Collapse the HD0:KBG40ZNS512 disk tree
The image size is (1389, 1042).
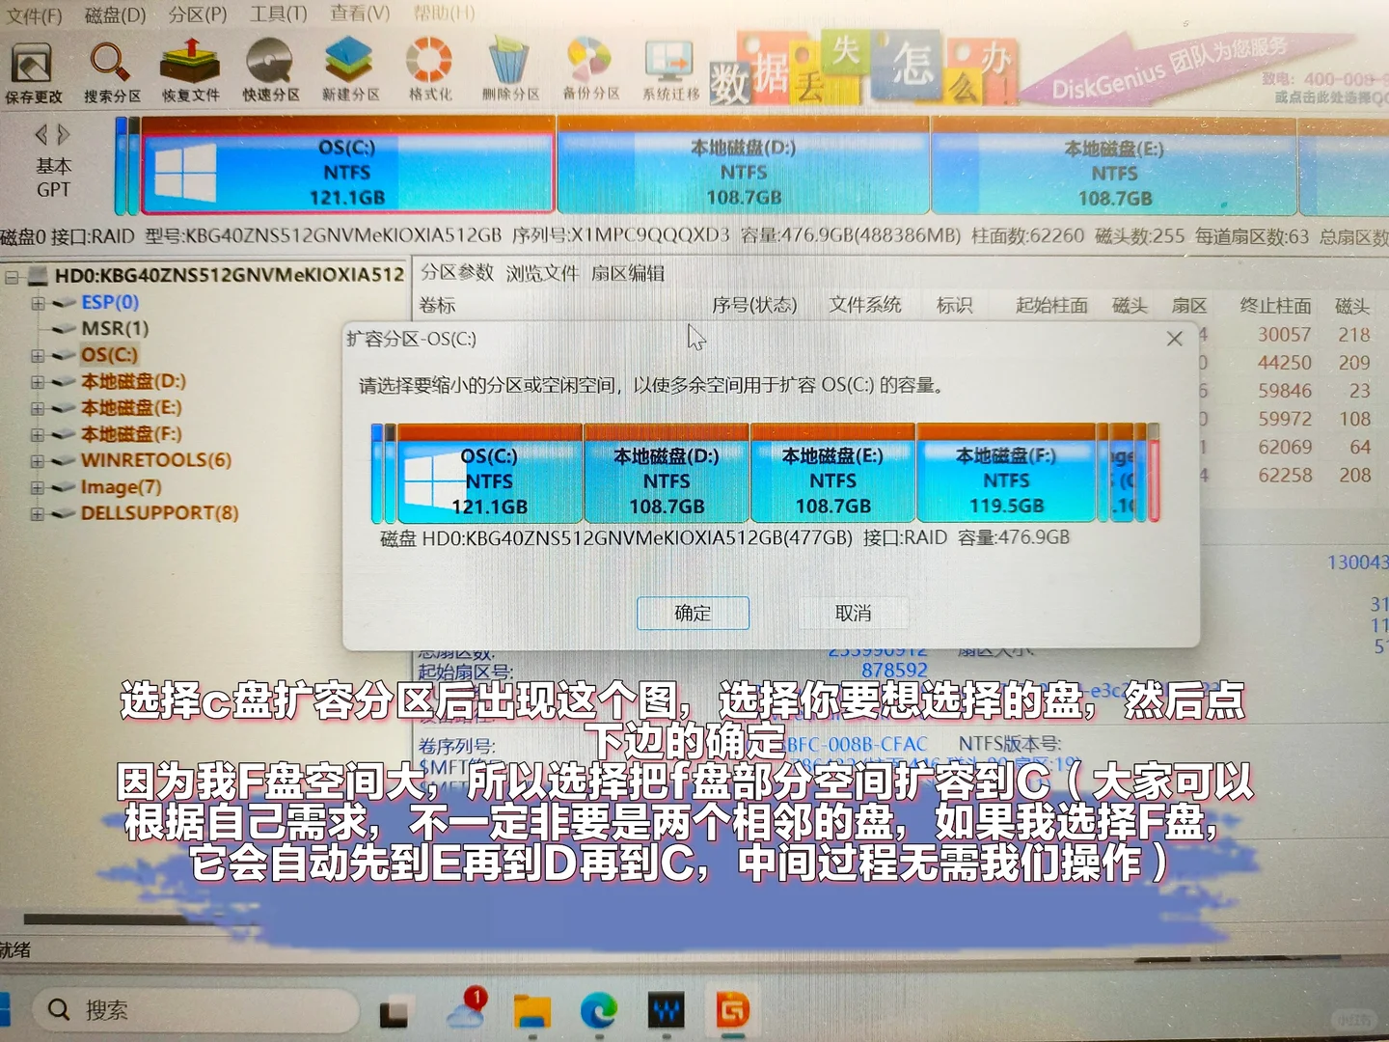coord(10,275)
